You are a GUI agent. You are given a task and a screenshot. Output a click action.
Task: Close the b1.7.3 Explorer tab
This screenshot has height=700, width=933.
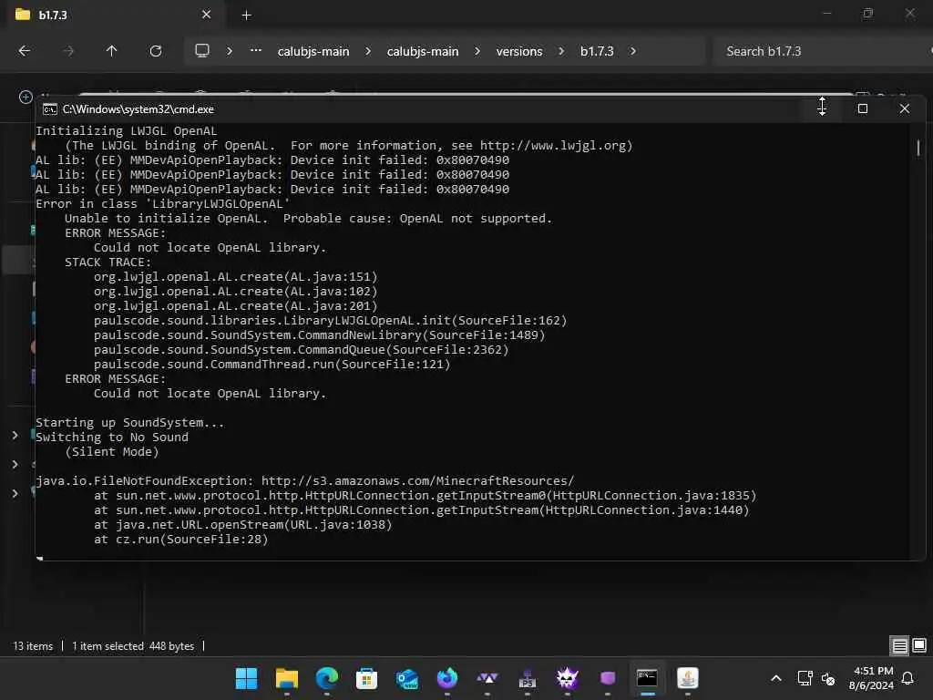(207, 15)
